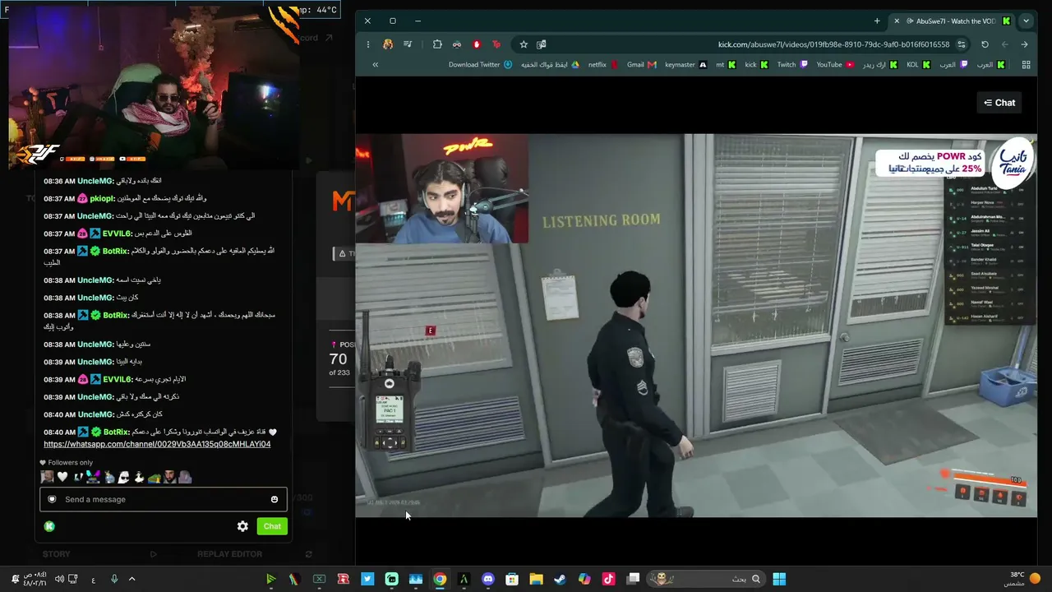Click the browser profile avatar icon
The width and height of the screenshot is (1052, 592).
(388, 44)
